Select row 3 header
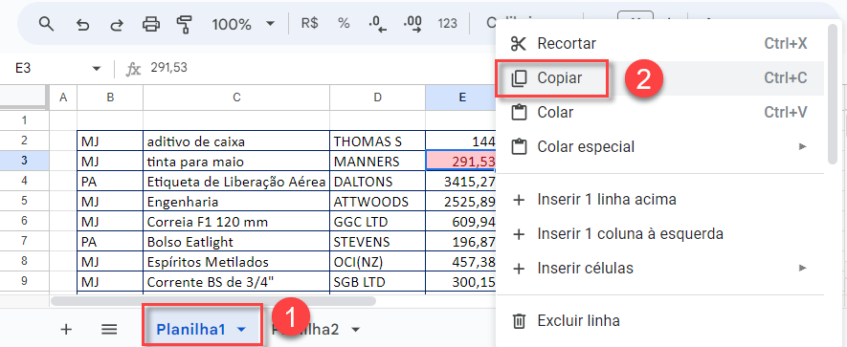847x347 pixels. point(24,162)
